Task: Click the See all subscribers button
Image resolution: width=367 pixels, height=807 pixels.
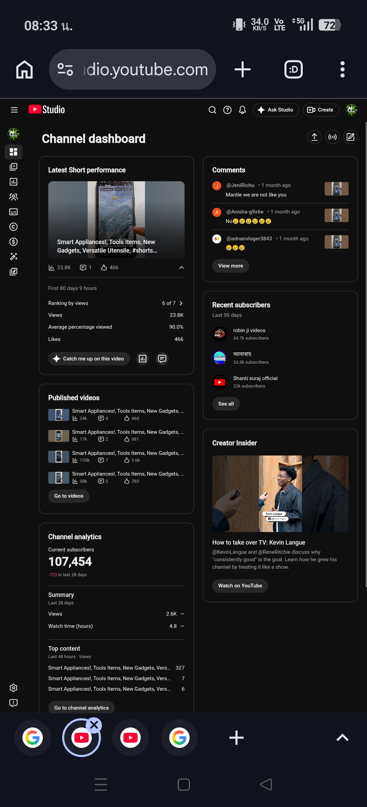Action: point(226,404)
